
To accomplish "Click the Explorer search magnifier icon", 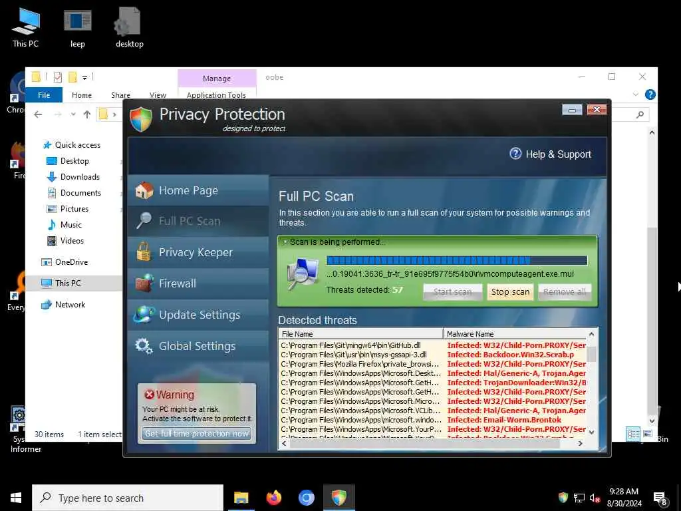I will [640, 114].
